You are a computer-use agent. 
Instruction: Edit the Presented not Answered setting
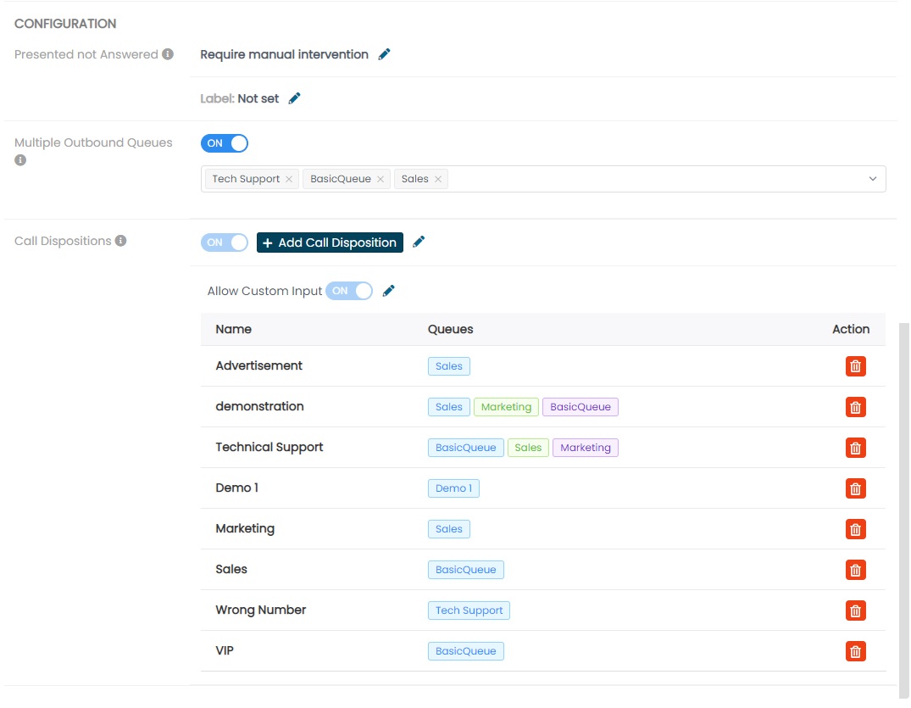(x=384, y=54)
